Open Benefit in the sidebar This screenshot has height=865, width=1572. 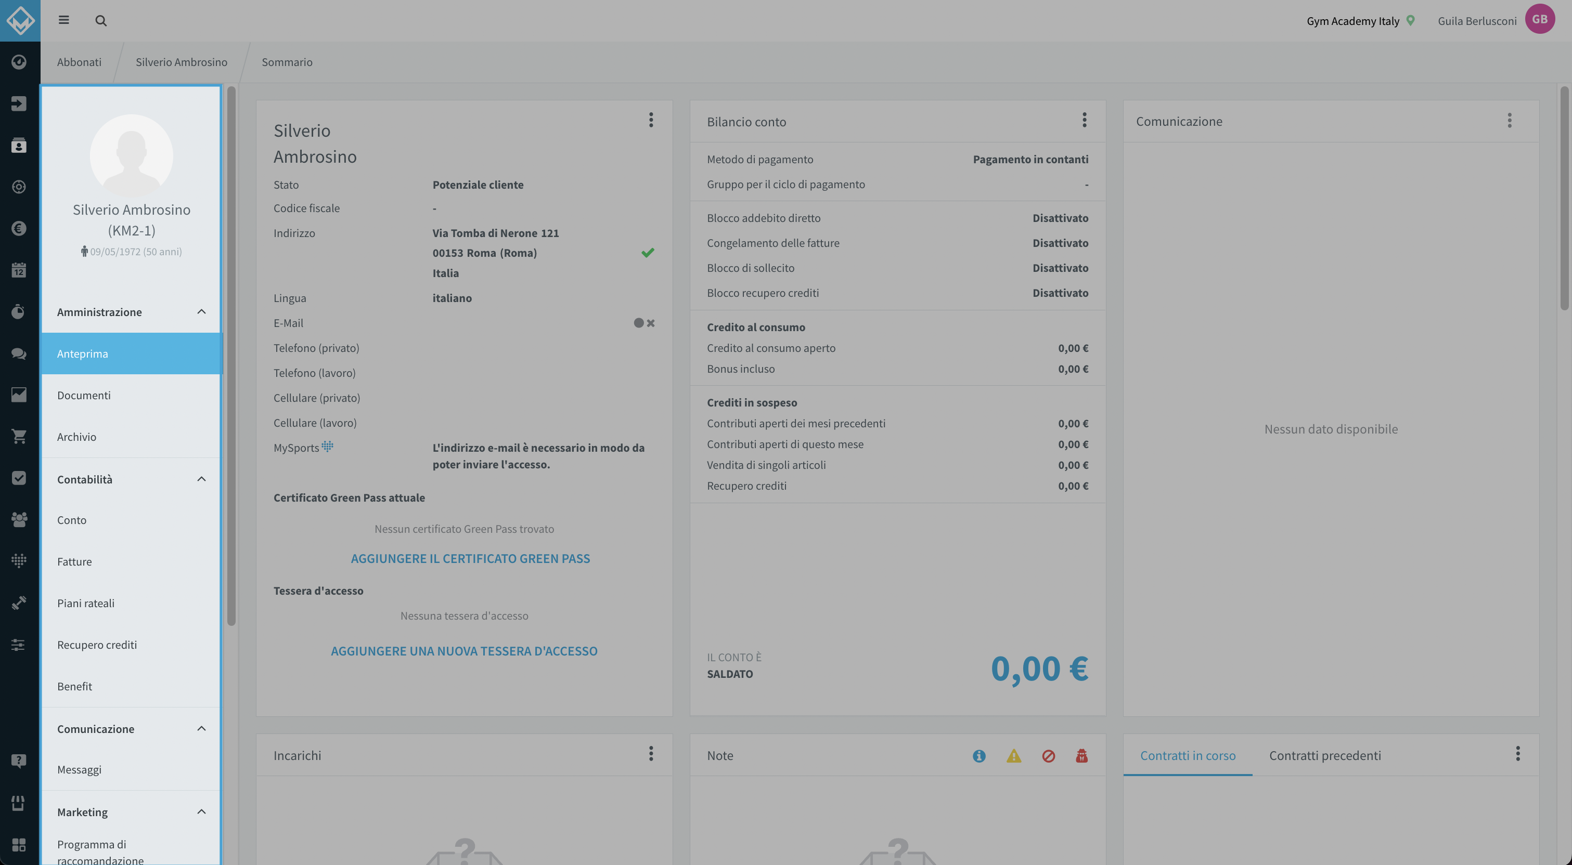click(131, 686)
